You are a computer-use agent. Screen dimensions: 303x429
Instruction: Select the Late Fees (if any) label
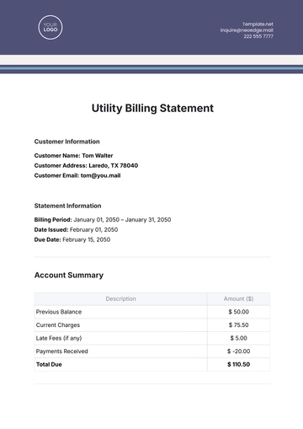coord(59,338)
